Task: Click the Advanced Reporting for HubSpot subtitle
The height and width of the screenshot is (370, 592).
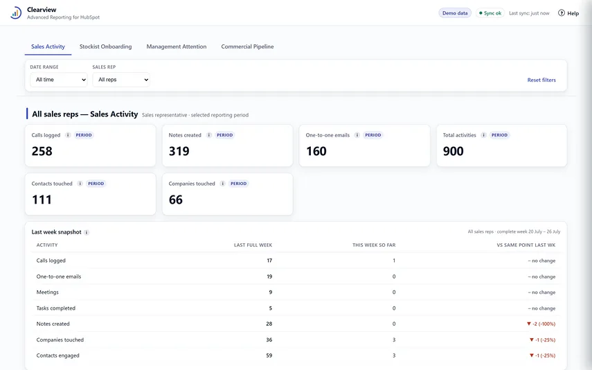Action: pyautogui.click(x=64, y=17)
